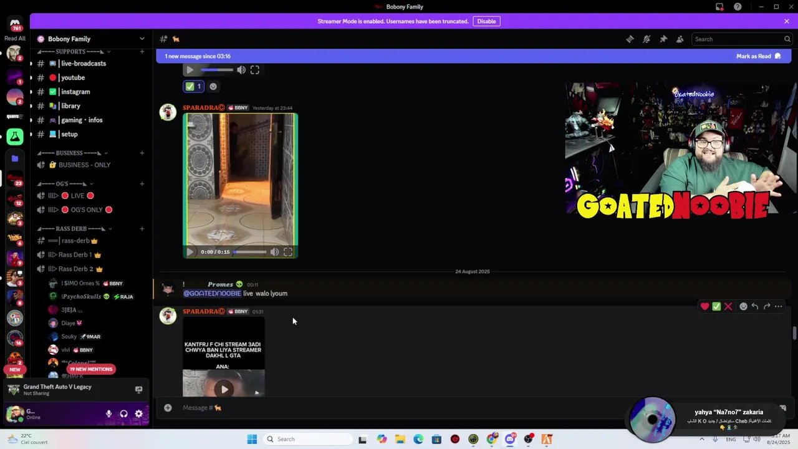Image resolution: width=798 pixels, height=449 pixels.
Task: Open the Threads icon in channel header
Action: 630,39
